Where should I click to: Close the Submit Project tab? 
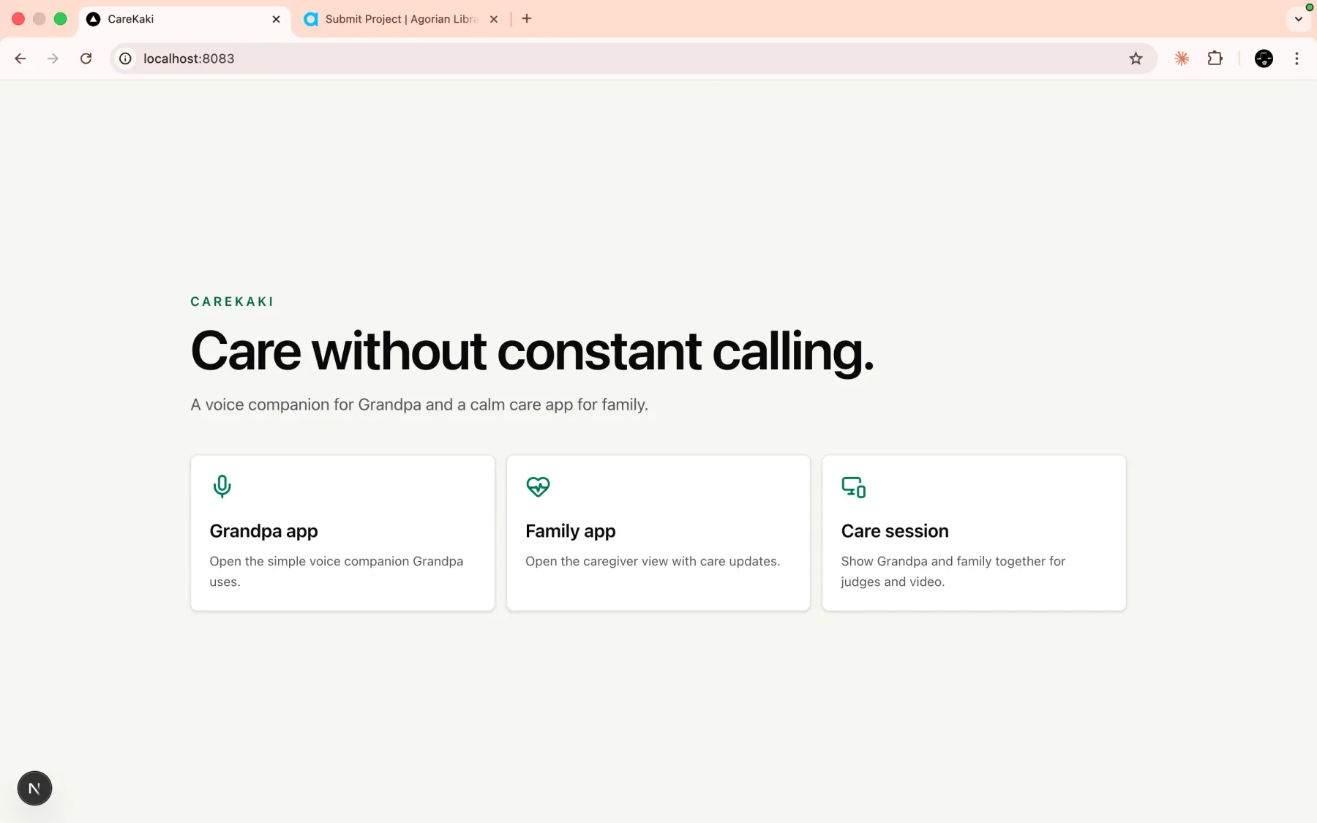click(x=494, y=19)
